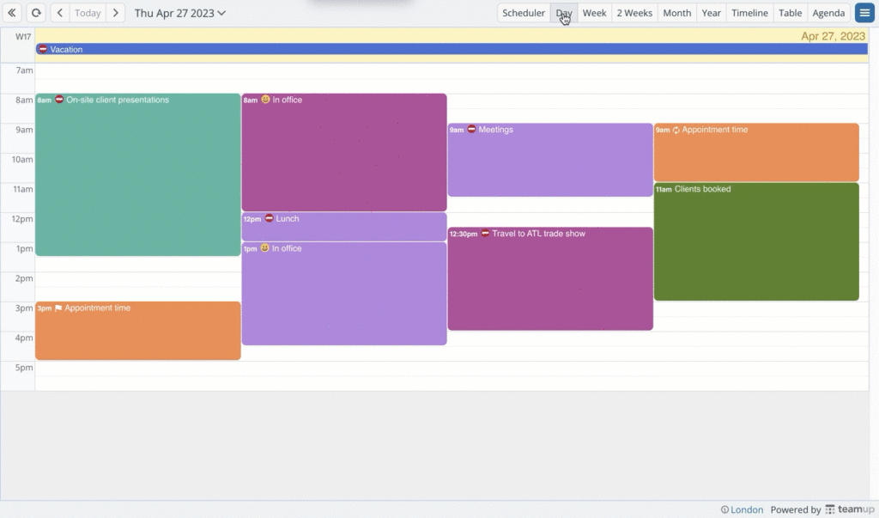Open the blue hamburger menu
This screenshot has height=518, width=879.
[x=864, y=13]
